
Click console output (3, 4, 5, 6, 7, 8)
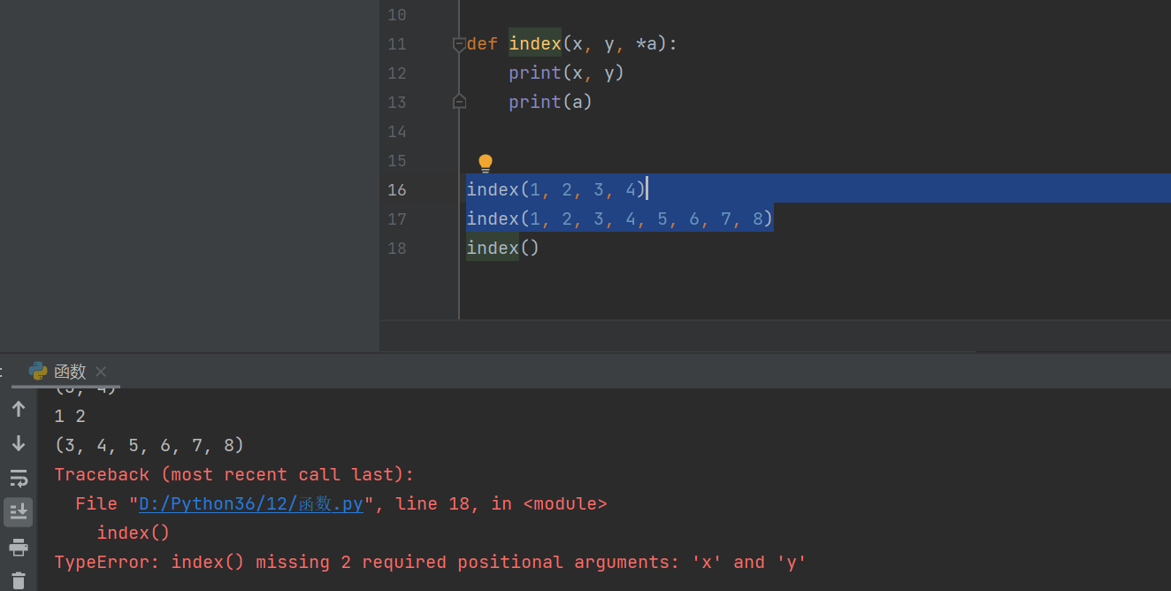(x=149, y=445)
